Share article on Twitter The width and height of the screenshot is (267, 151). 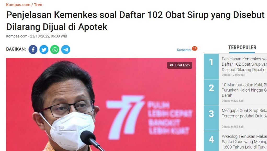click(x=44, y=49)
